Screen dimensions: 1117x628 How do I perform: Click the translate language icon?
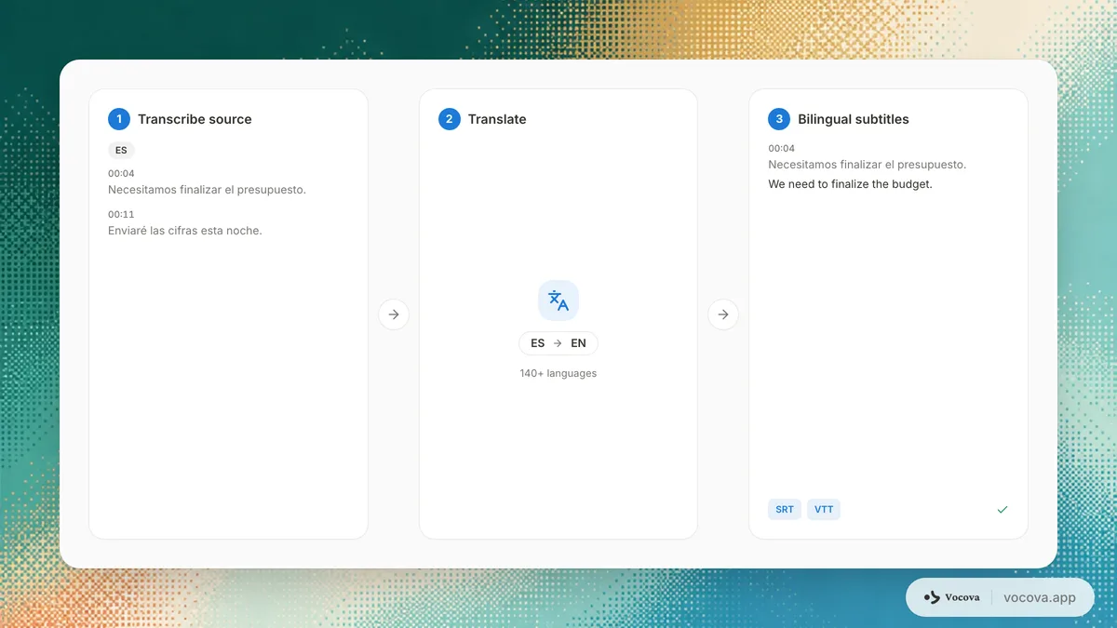(x=558, y=301)
